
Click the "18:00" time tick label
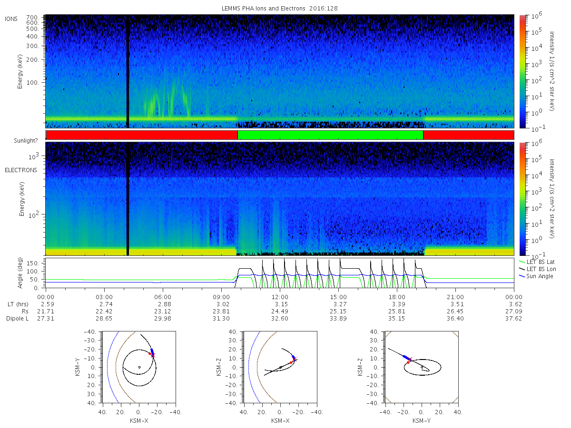pyautogui.click(x=397, y=297)
